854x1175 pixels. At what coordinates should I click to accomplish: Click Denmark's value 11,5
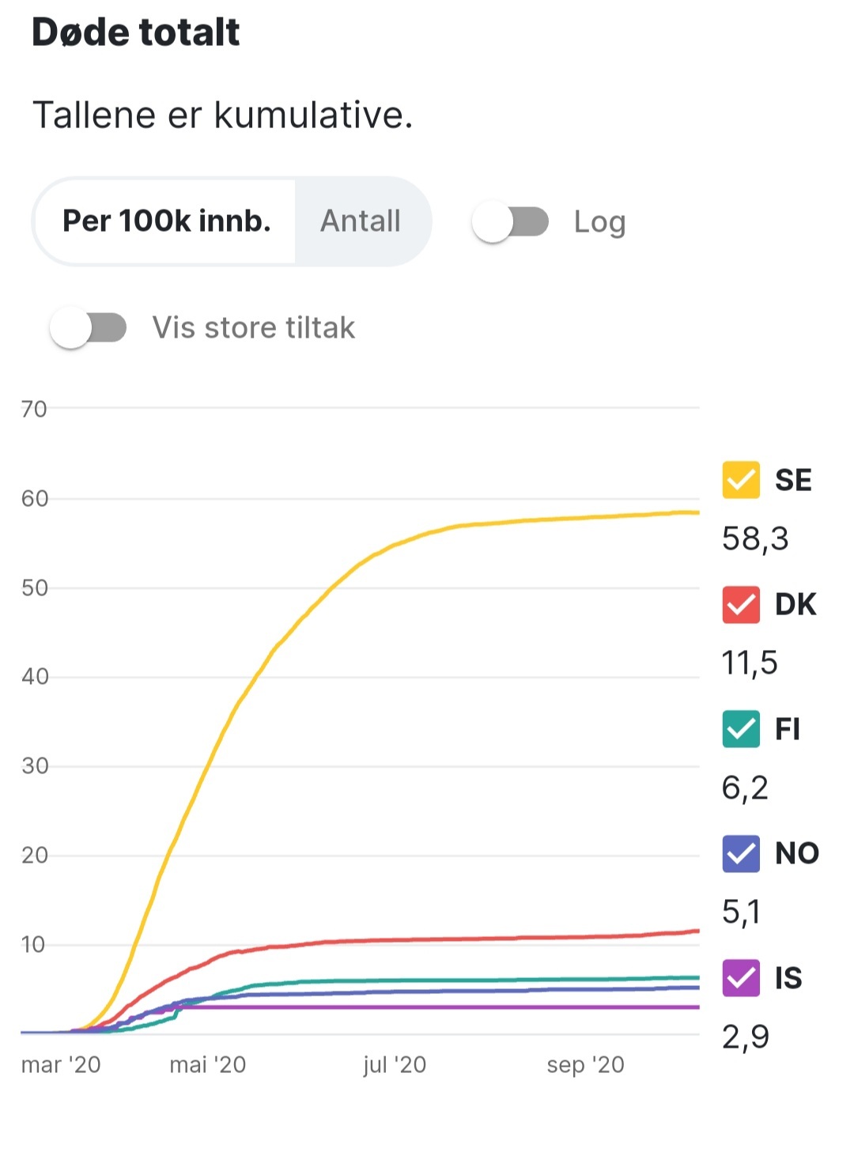coord(750,663)
